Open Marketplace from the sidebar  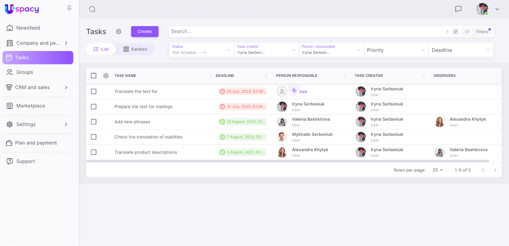(x=31, y=106)
